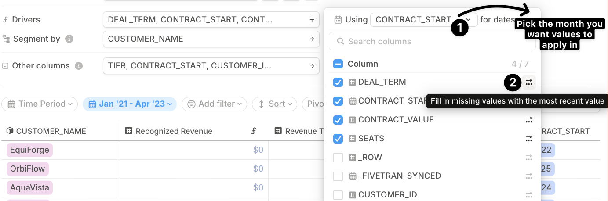This screenshot has width=608, height=201.
Task: Open the Add filter dropdown
Action: [x=215, y=104]
